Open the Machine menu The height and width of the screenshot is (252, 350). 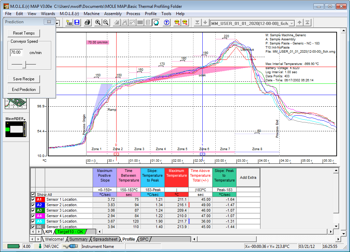92,14
